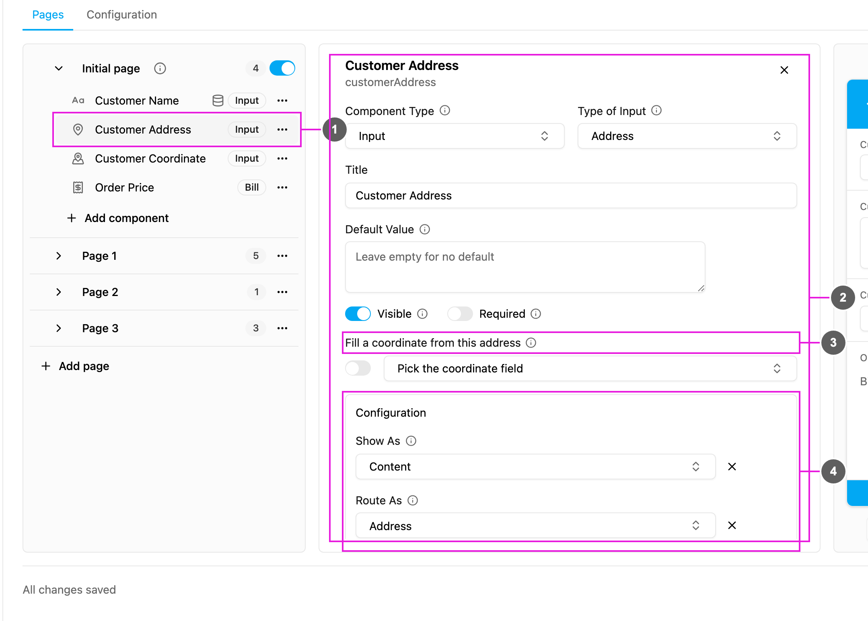Open more options for Customer Coordinate

[x=282, y=158]
